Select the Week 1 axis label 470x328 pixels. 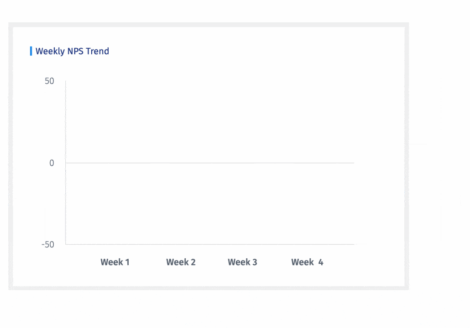[115, 262]
